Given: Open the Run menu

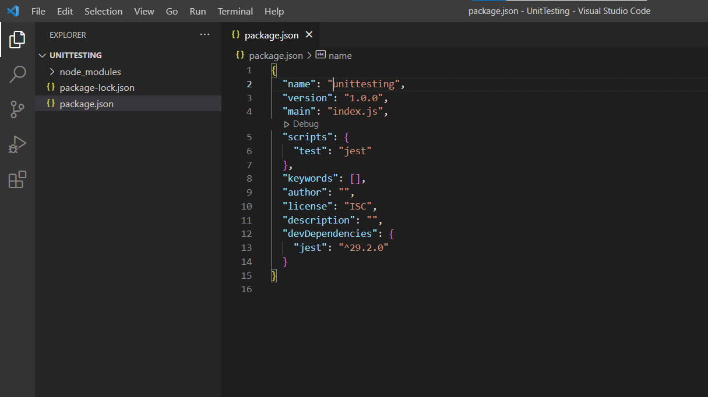Looking at the screenshot, I should 197,10.
